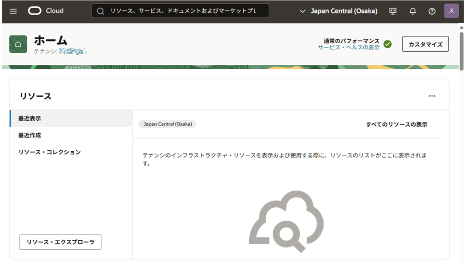The height and width of the screenshot is (262, 465).
Task: Click the Oracle Cloud logo
Action: pos(45,11)
